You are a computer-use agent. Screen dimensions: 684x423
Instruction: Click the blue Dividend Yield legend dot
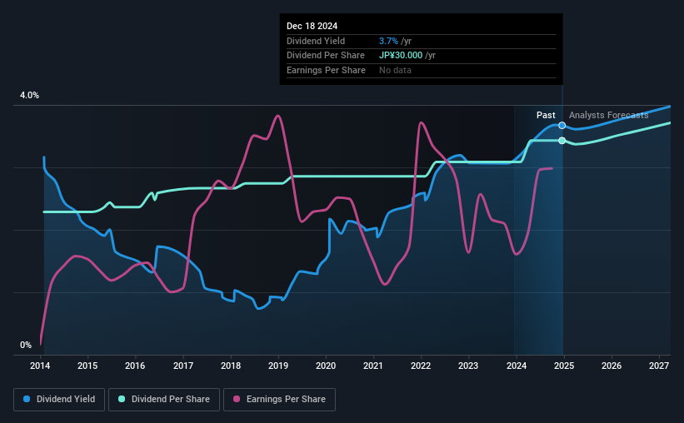pos(27,399)
